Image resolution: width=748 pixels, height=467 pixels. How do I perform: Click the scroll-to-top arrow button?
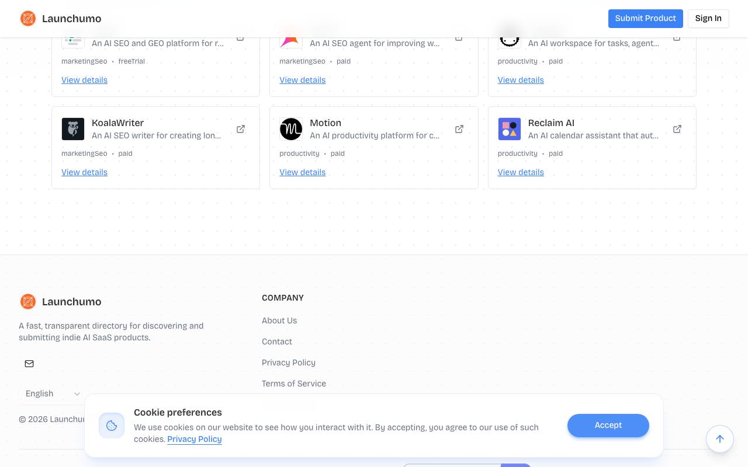pyautogui.click(x=720, y=439)
